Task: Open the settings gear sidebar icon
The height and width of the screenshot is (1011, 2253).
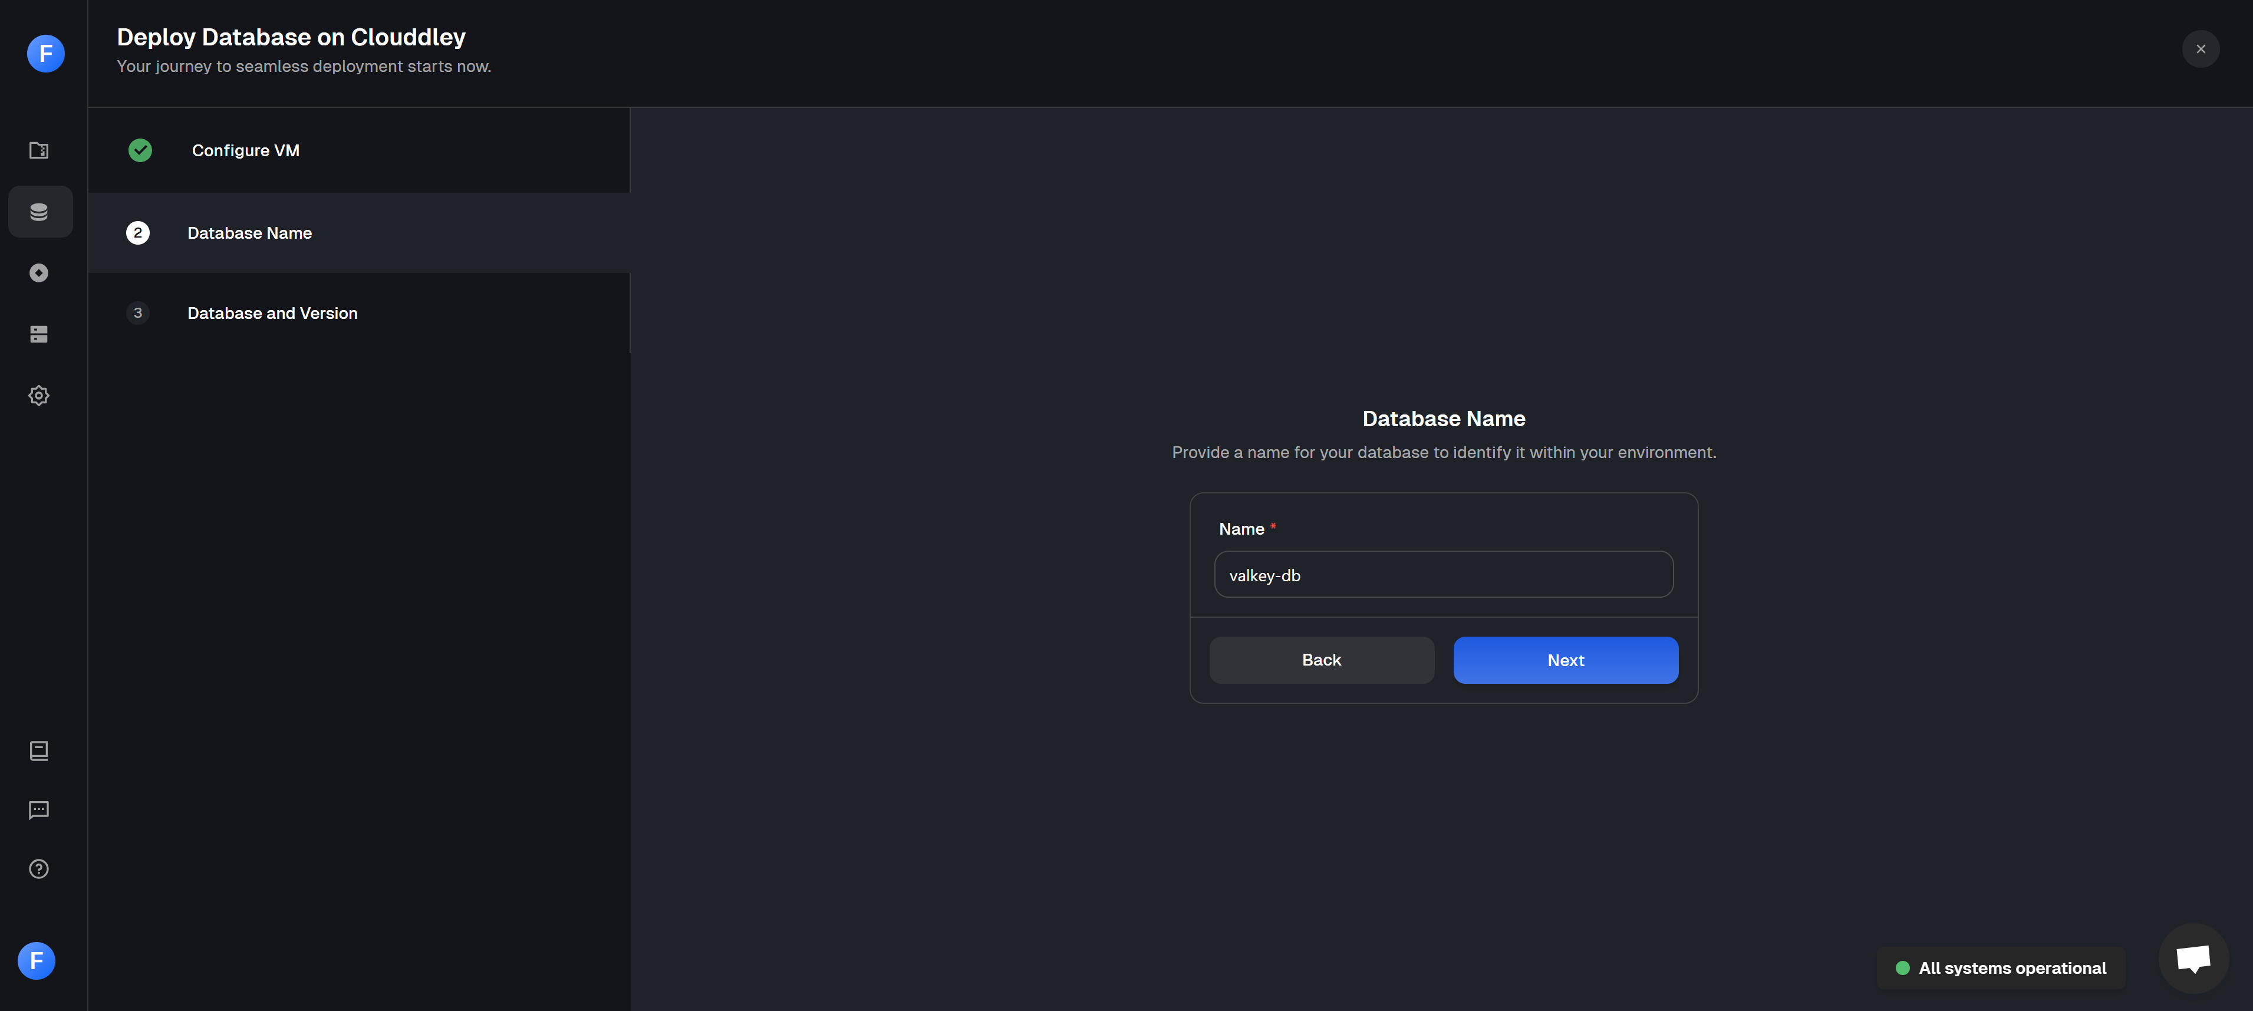Action: tap(39, 396)
